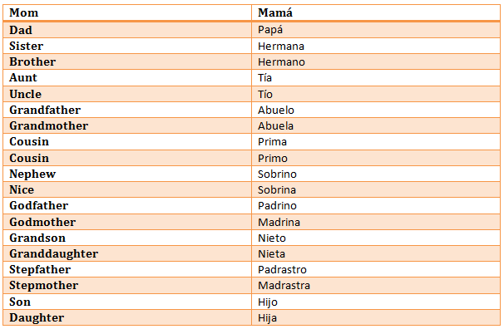Select the 'Papá' translation cell
Image resolution: width=504 pixels, height=329 pixels.
376,30
